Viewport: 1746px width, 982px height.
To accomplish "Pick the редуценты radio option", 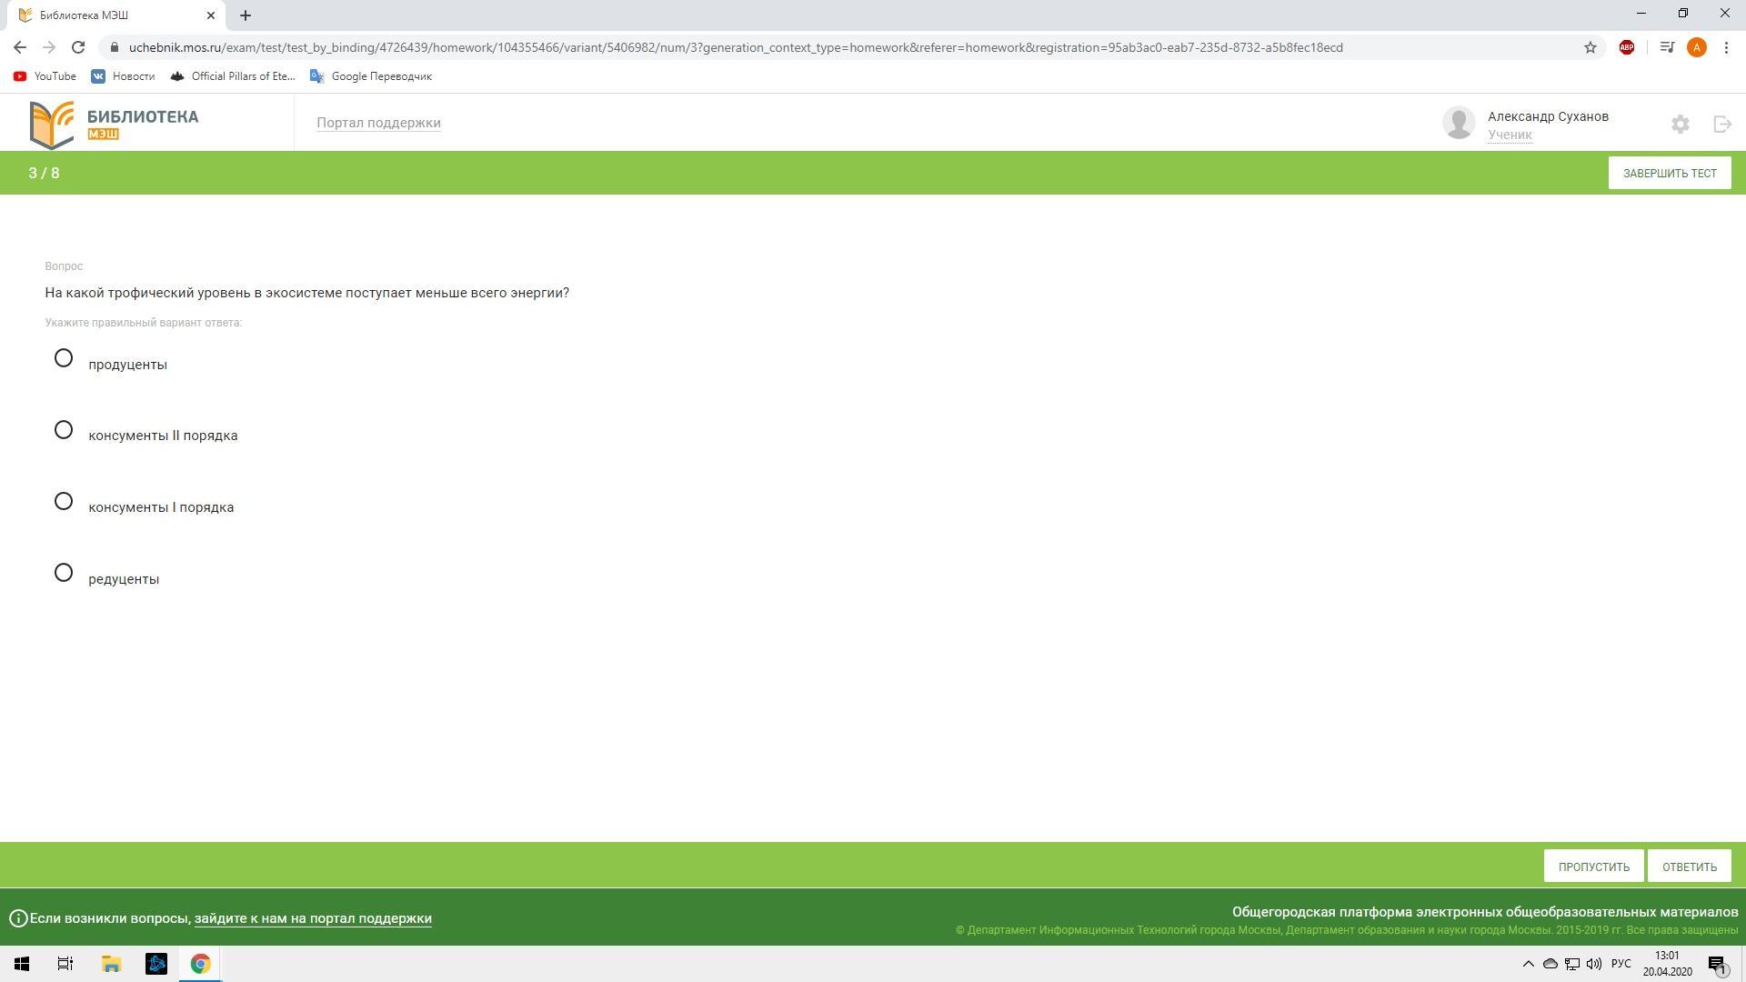I will point(64,573).
